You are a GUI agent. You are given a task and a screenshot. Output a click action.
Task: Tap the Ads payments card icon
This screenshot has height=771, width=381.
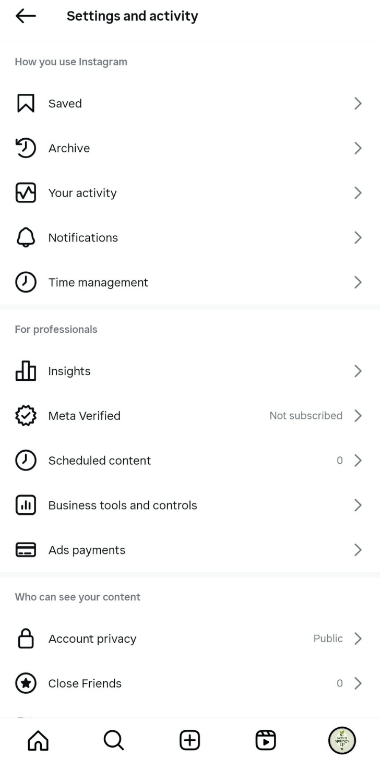coord(26,550)
